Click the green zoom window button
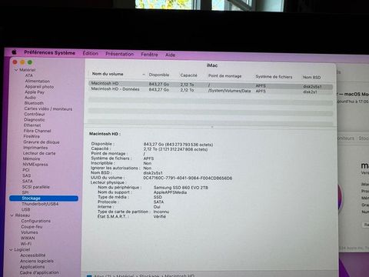 30,62
